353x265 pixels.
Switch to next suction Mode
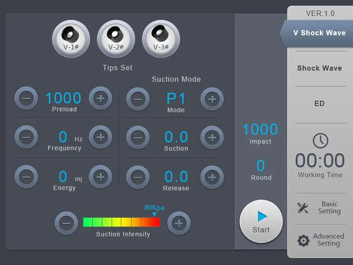[x=212, y=99]
